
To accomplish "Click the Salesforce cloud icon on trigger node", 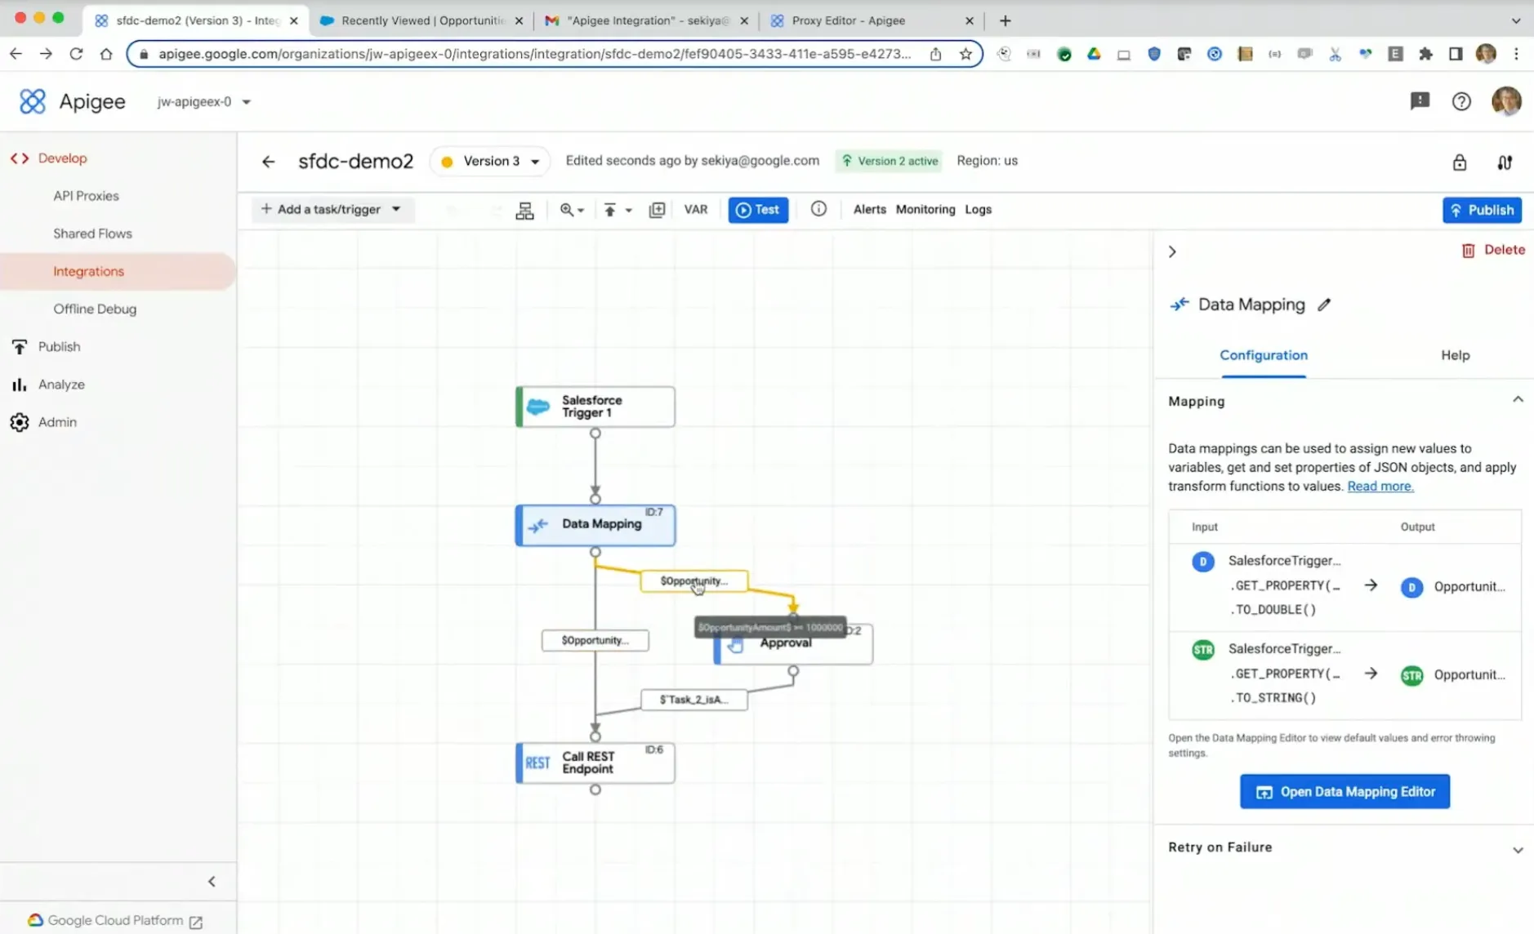I will coord(537,407).
